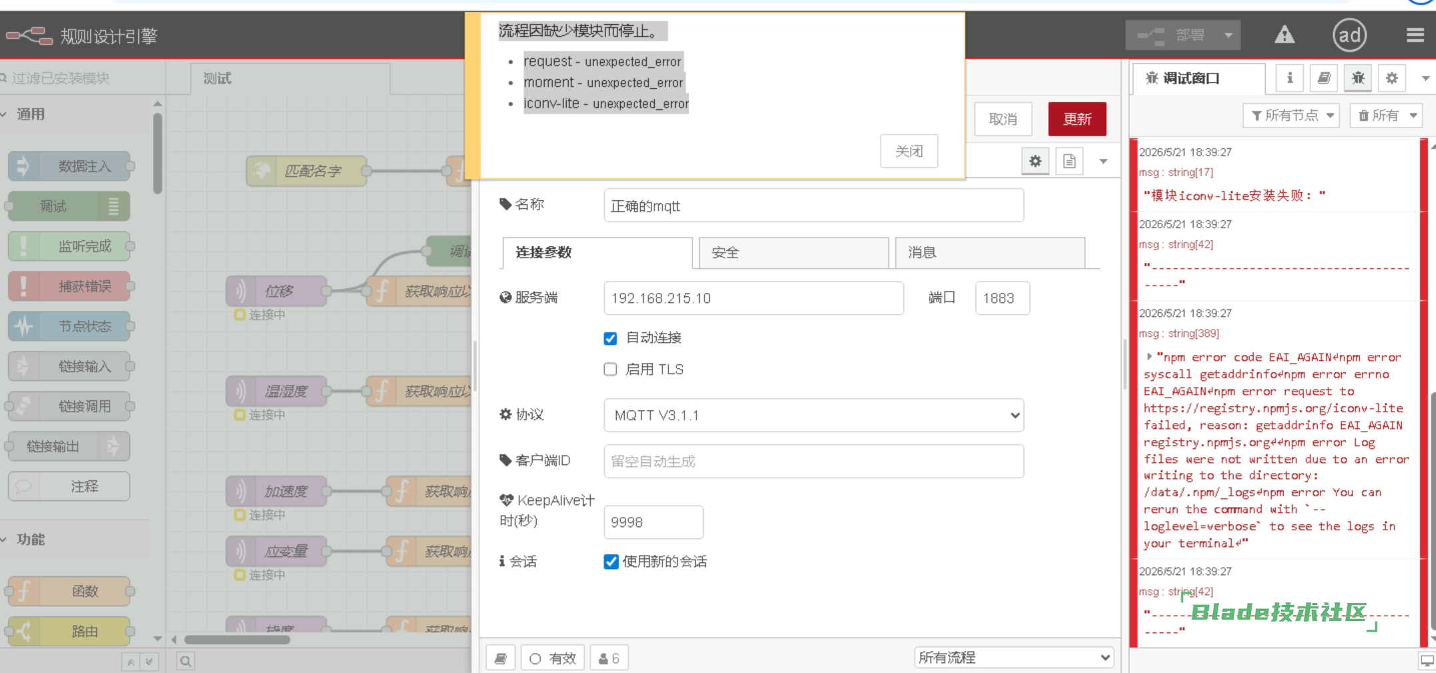Select the 路由 switch palette node
Viewport: 1436px width, 673px height.
[x=69, y=631]
